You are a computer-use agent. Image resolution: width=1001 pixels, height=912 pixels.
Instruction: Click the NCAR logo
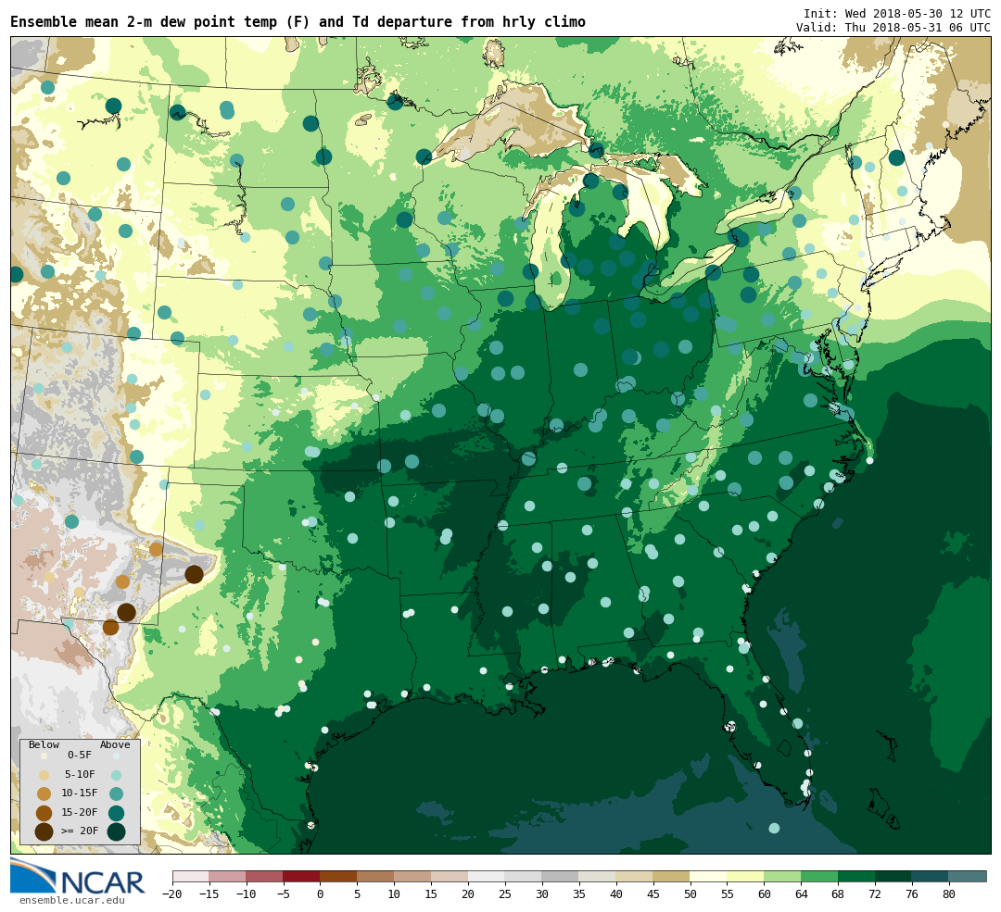77,877
